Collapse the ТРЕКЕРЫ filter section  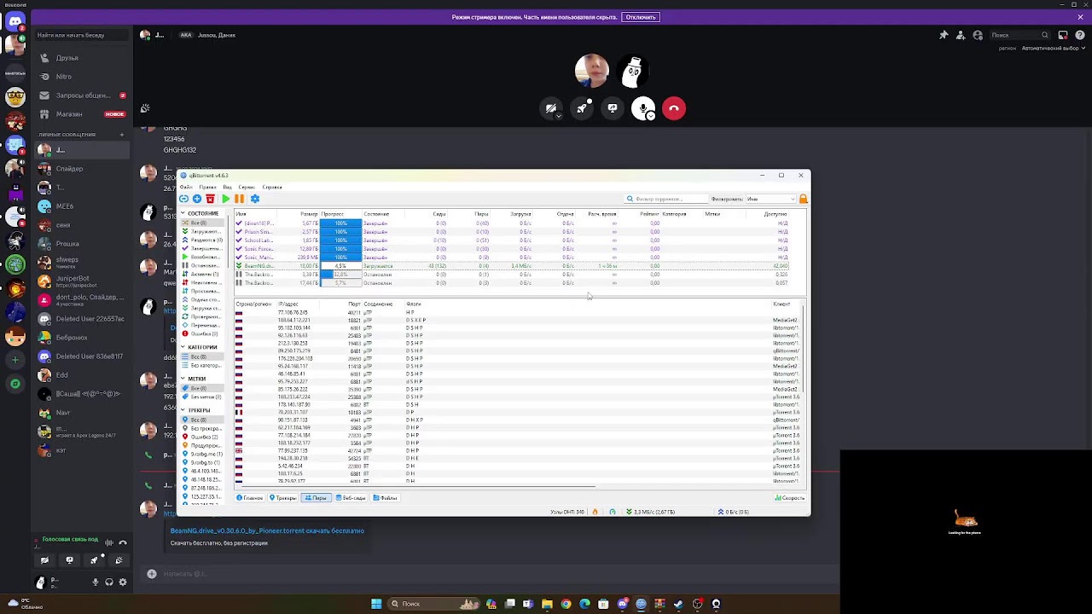[183, 410]
